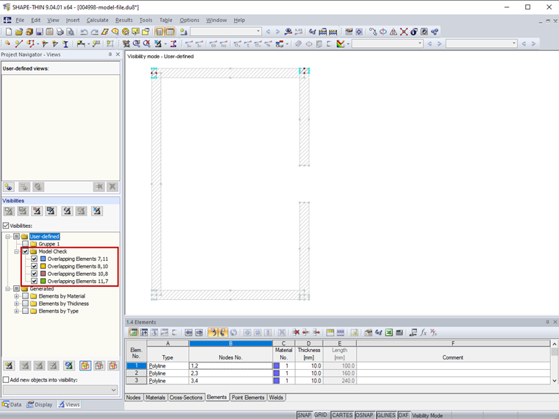Check the Gruppe 1 checkbox
Screen dimensions: 559x419
click(25, 244)
